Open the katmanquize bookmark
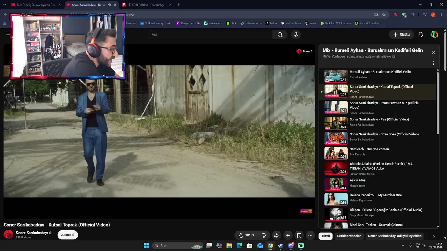This screenshot has width=447, height=251. pyautogui.click(x=251, y=23)
